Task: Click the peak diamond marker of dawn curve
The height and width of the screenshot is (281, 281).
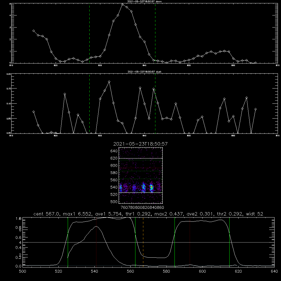Action: coord(123,5)
